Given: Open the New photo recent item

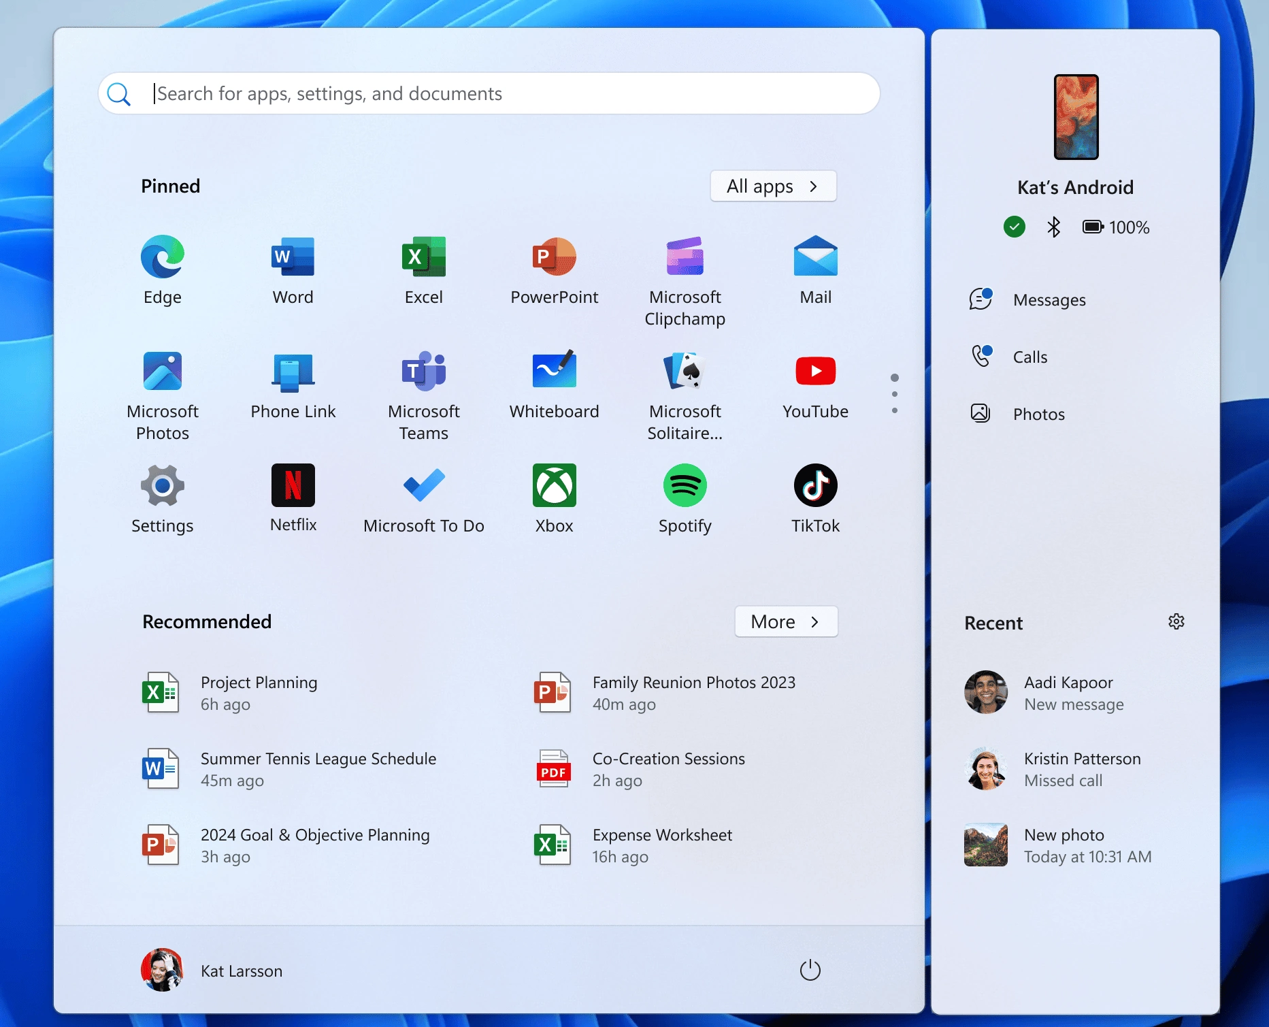Looking at the screenshot, I should [x=1059, y=845].
